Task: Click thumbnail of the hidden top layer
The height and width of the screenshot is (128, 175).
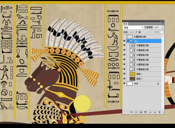Action: tap(130, 37)
